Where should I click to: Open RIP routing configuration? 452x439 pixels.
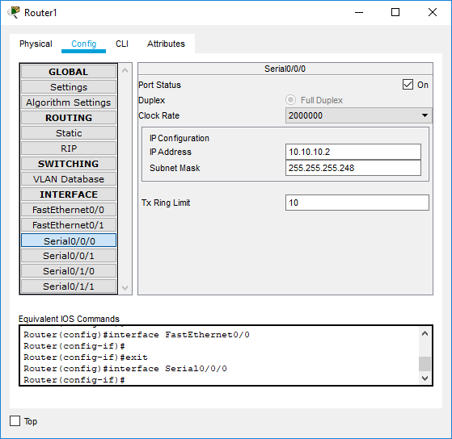point(69,148)
